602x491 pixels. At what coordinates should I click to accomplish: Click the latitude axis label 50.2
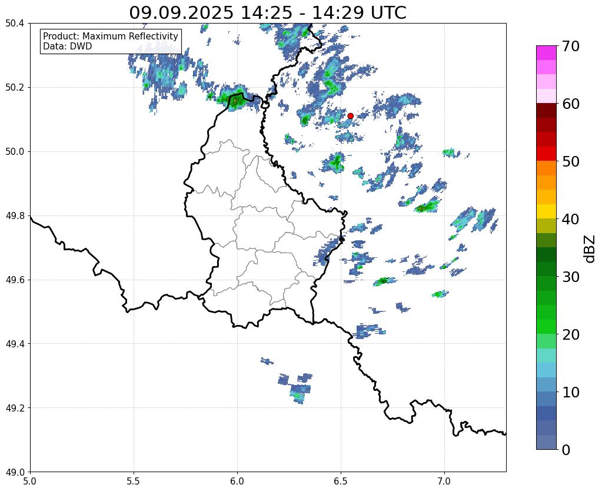tap(15, 88)
